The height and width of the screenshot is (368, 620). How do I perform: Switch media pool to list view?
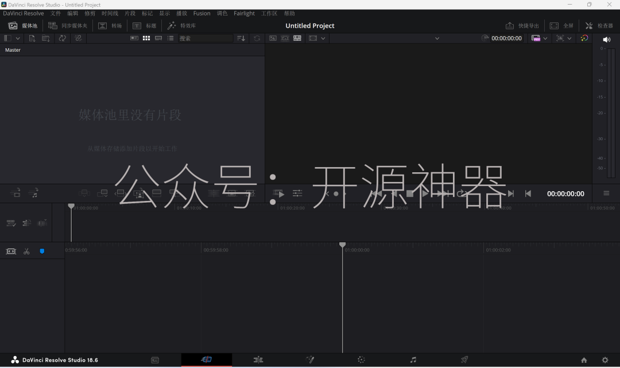pos(170,38)
